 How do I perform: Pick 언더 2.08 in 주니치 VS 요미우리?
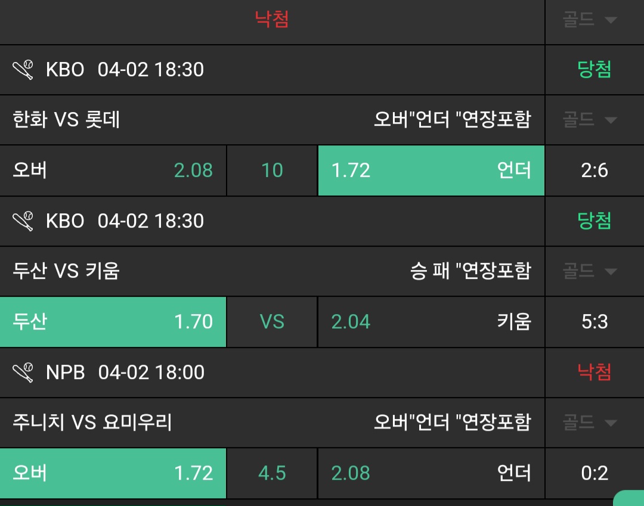point(431,473)
